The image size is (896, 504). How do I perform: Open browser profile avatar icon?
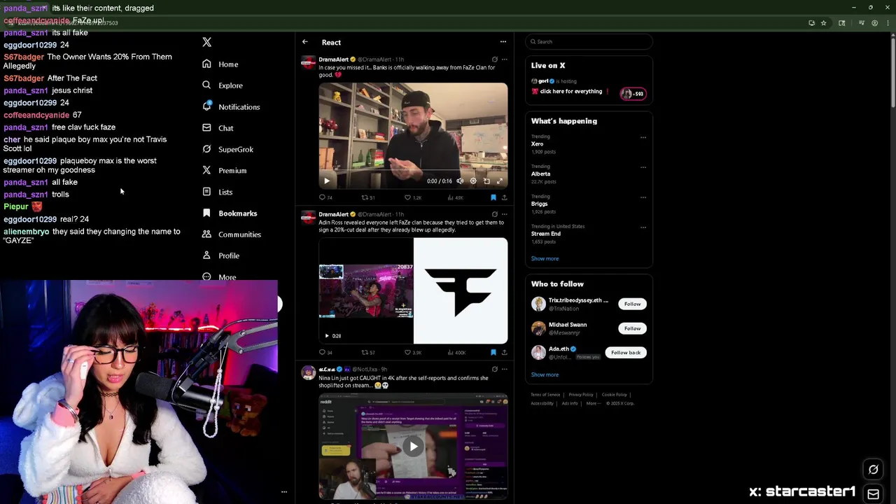tap(874, 22)
